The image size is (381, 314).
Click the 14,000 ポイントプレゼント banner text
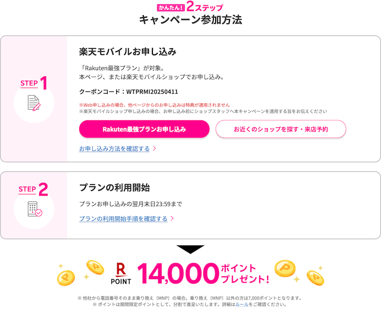(203, 273)
